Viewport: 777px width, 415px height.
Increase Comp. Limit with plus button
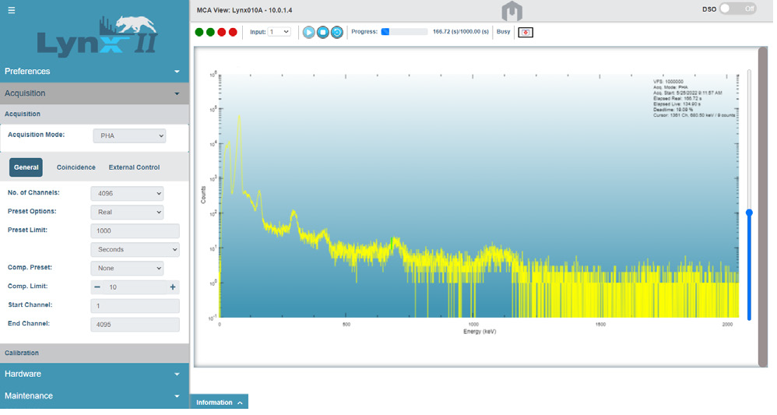pyautogui.click(x=173, y=287)
